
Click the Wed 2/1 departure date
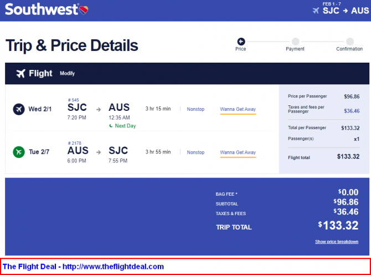point(40,109)
